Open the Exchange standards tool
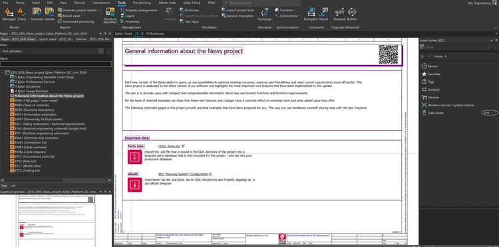The width and height of the screenshot is (499, 247). click(x=264, y=15)
